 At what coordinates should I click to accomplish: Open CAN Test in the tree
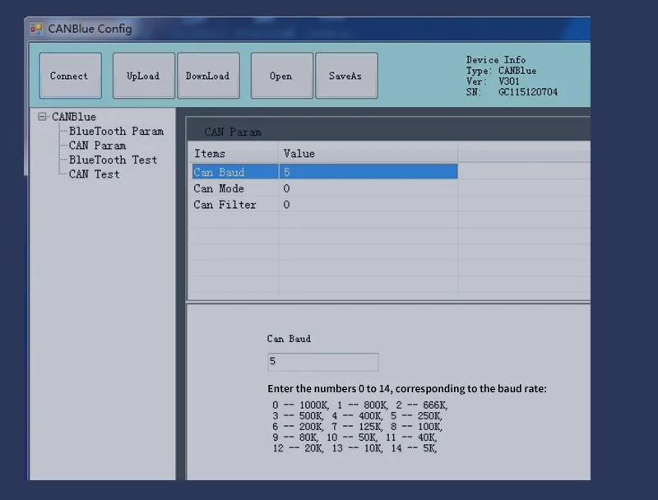[94, 174]
